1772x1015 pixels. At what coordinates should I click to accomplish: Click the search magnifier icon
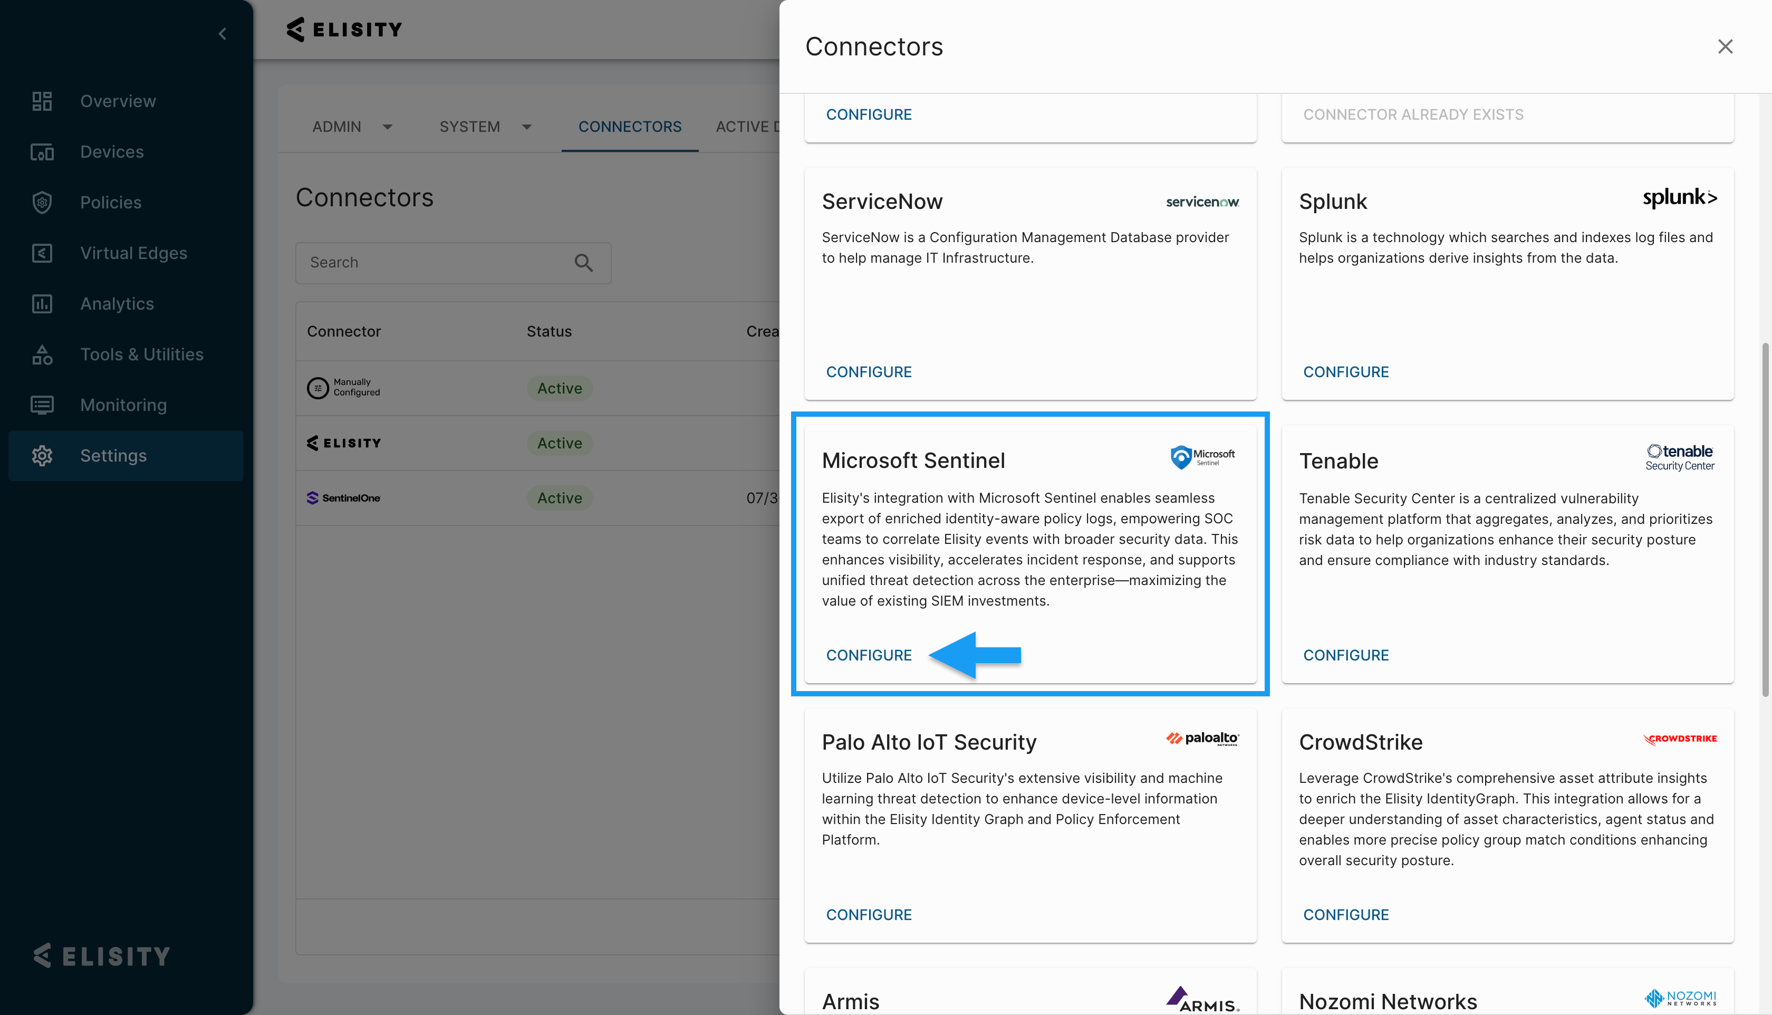[x=584, y=263]
